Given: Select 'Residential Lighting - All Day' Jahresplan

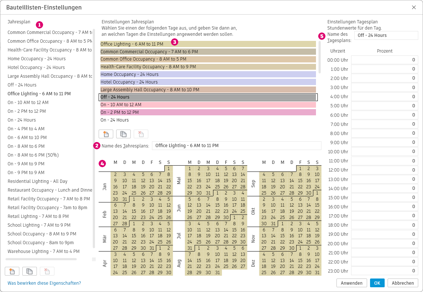Looking at the screenshot, I should point(37,181).
